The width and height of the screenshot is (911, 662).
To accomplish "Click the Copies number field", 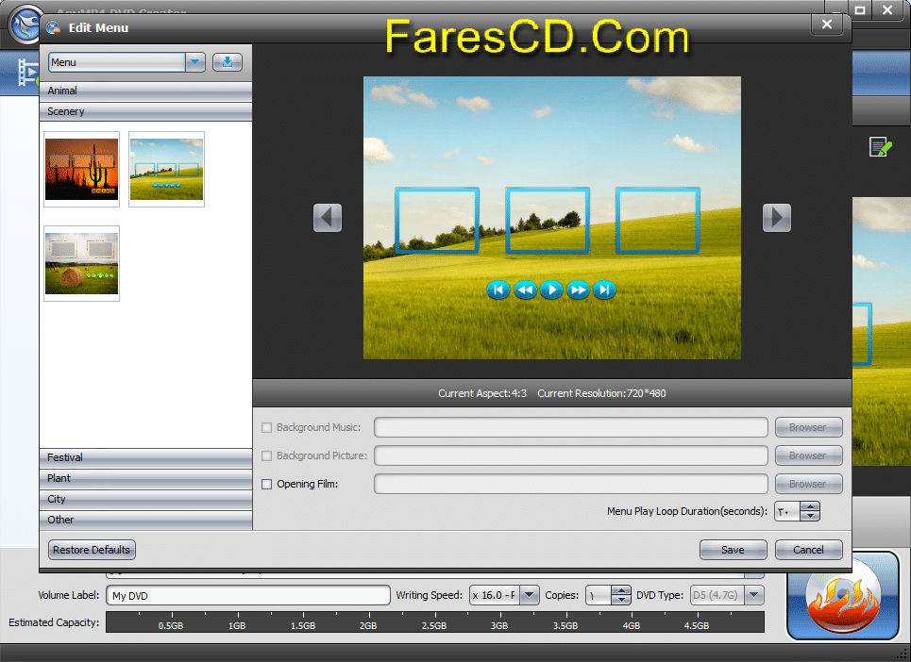I will point(599,595).
